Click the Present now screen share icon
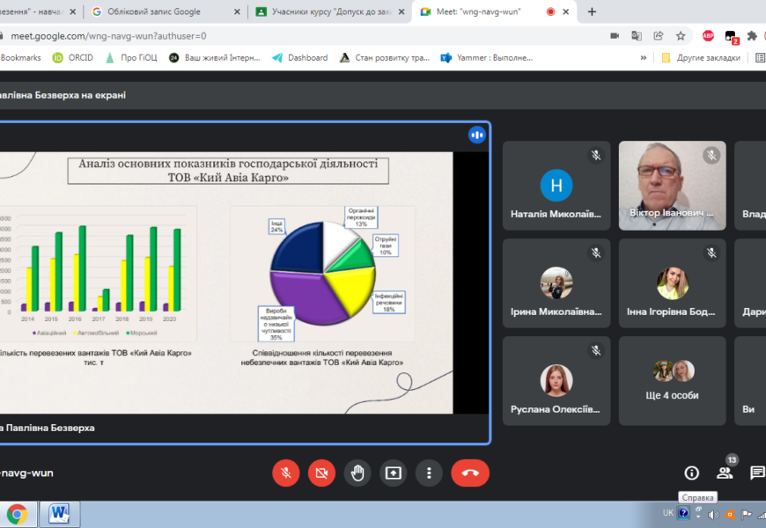This screenshot has width=766, height=528. pos(393,473)
